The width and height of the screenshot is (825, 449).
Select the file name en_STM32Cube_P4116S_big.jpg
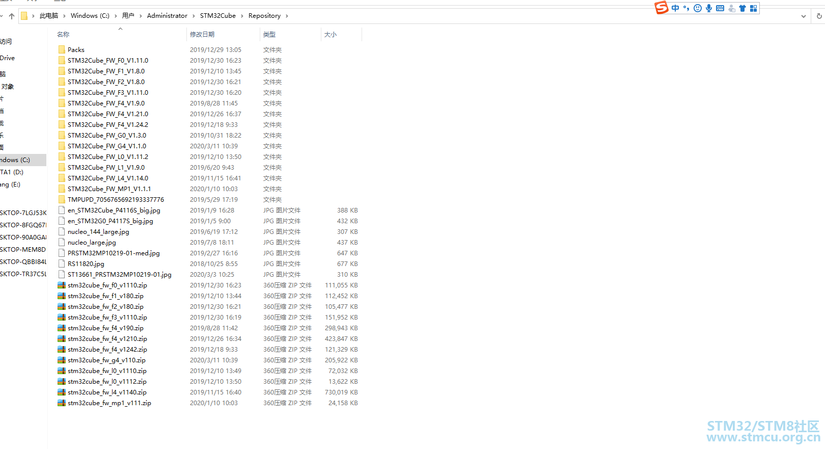click(x=114, y=210)
